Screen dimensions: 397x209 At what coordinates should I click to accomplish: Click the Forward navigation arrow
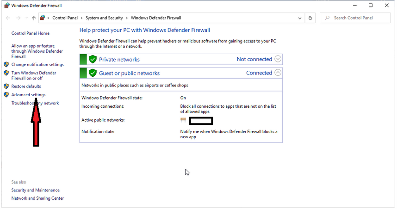pyautogui.click(x=18, y=18)
